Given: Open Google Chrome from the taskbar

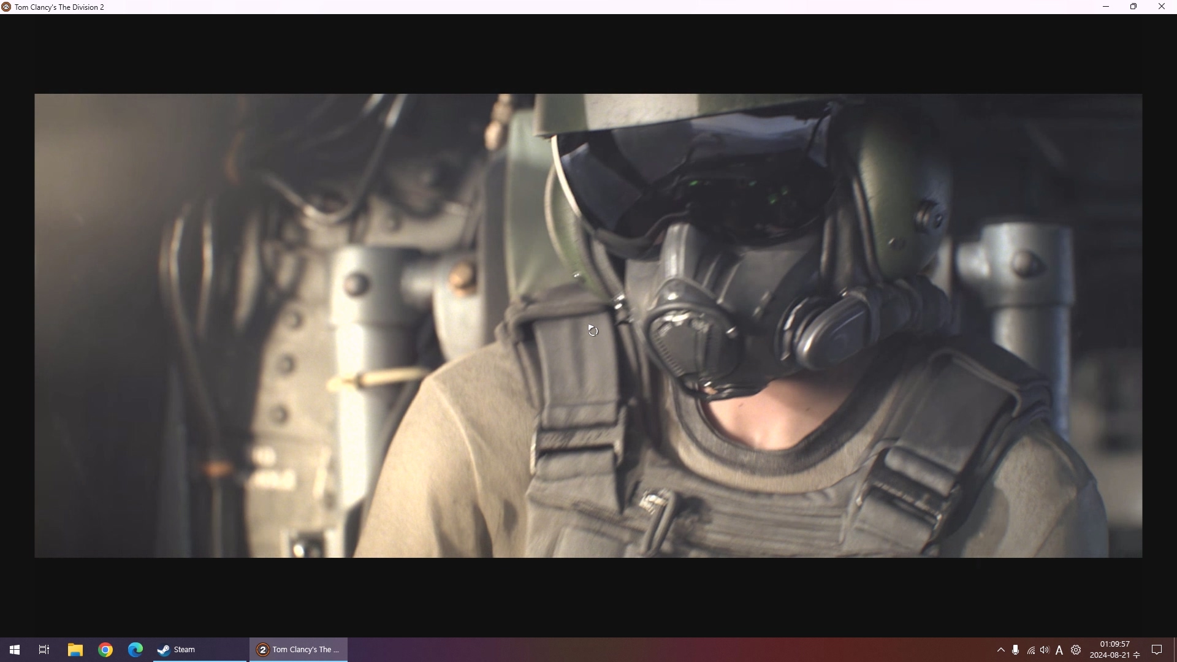Looking at the screenshot, I should [x=105, y=650].
